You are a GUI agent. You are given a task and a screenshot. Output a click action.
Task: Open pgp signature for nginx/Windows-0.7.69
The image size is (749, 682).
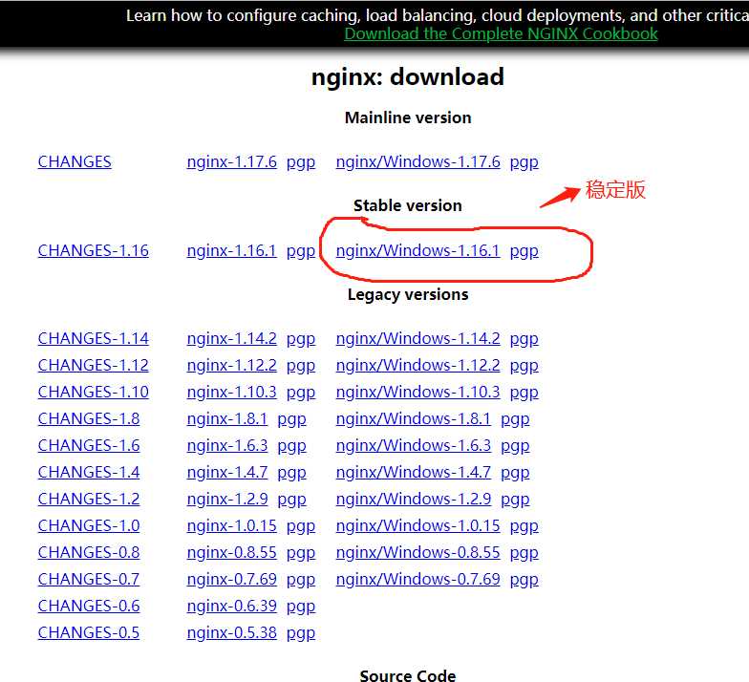pos(524,580)
